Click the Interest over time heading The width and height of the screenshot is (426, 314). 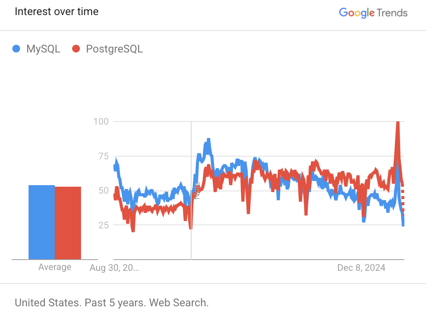[56, 12]
